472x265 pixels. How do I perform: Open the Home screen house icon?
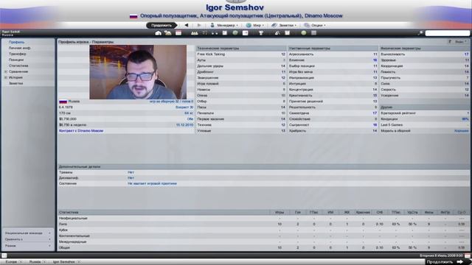158,33
